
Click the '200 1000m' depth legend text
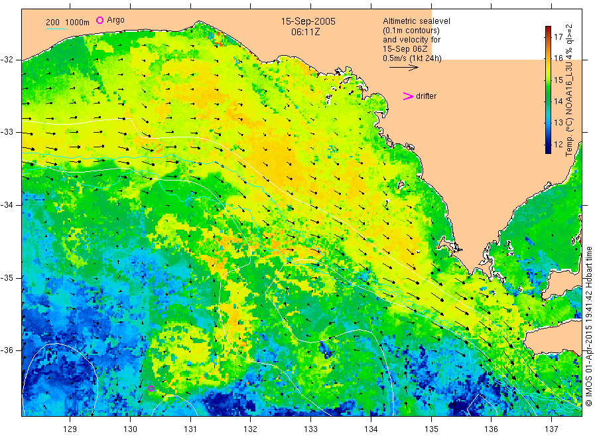click(68, 23)
